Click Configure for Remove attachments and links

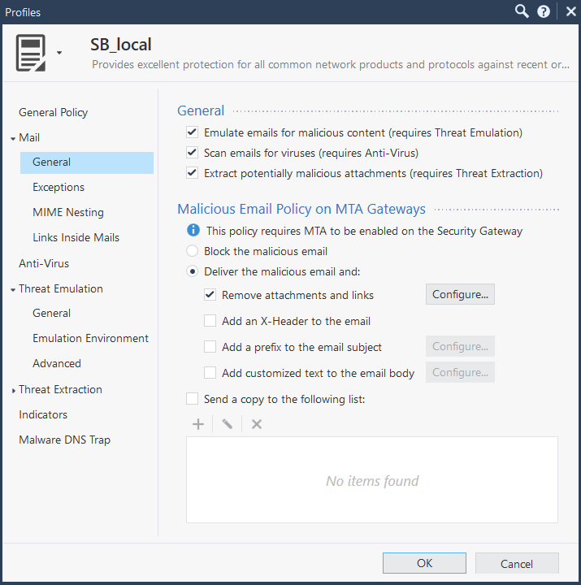[460, 294]
